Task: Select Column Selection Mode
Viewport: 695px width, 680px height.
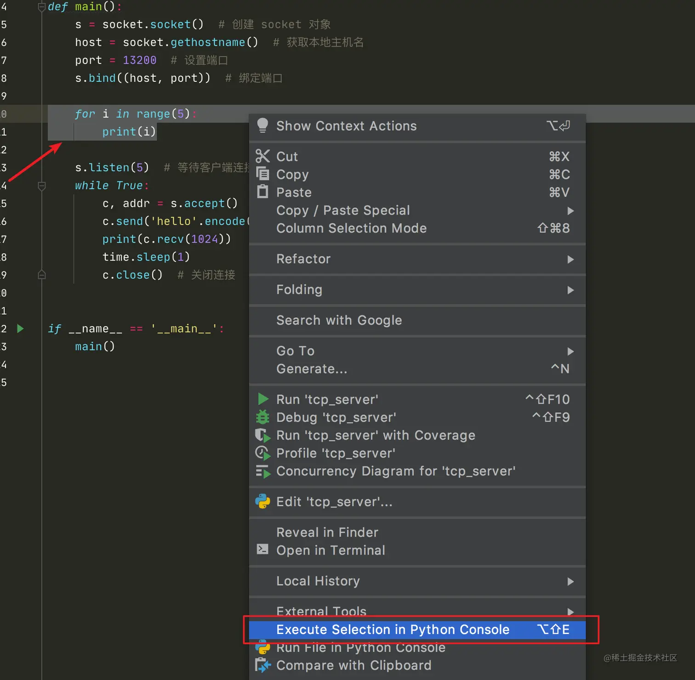Action: click(417, 228)
